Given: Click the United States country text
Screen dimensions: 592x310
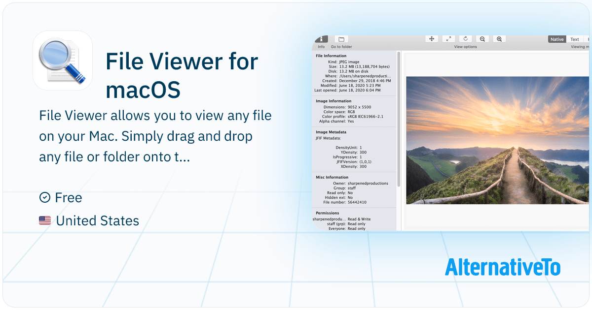Looking at the screenshot, I should tap(98, 221).
